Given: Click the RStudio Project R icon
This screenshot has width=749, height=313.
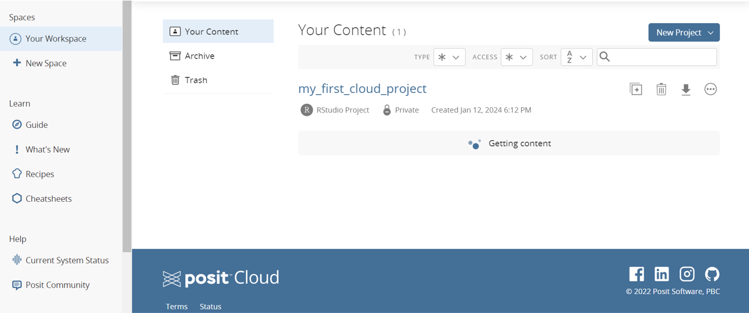Looking at the screenshot, I should [306, 110].
